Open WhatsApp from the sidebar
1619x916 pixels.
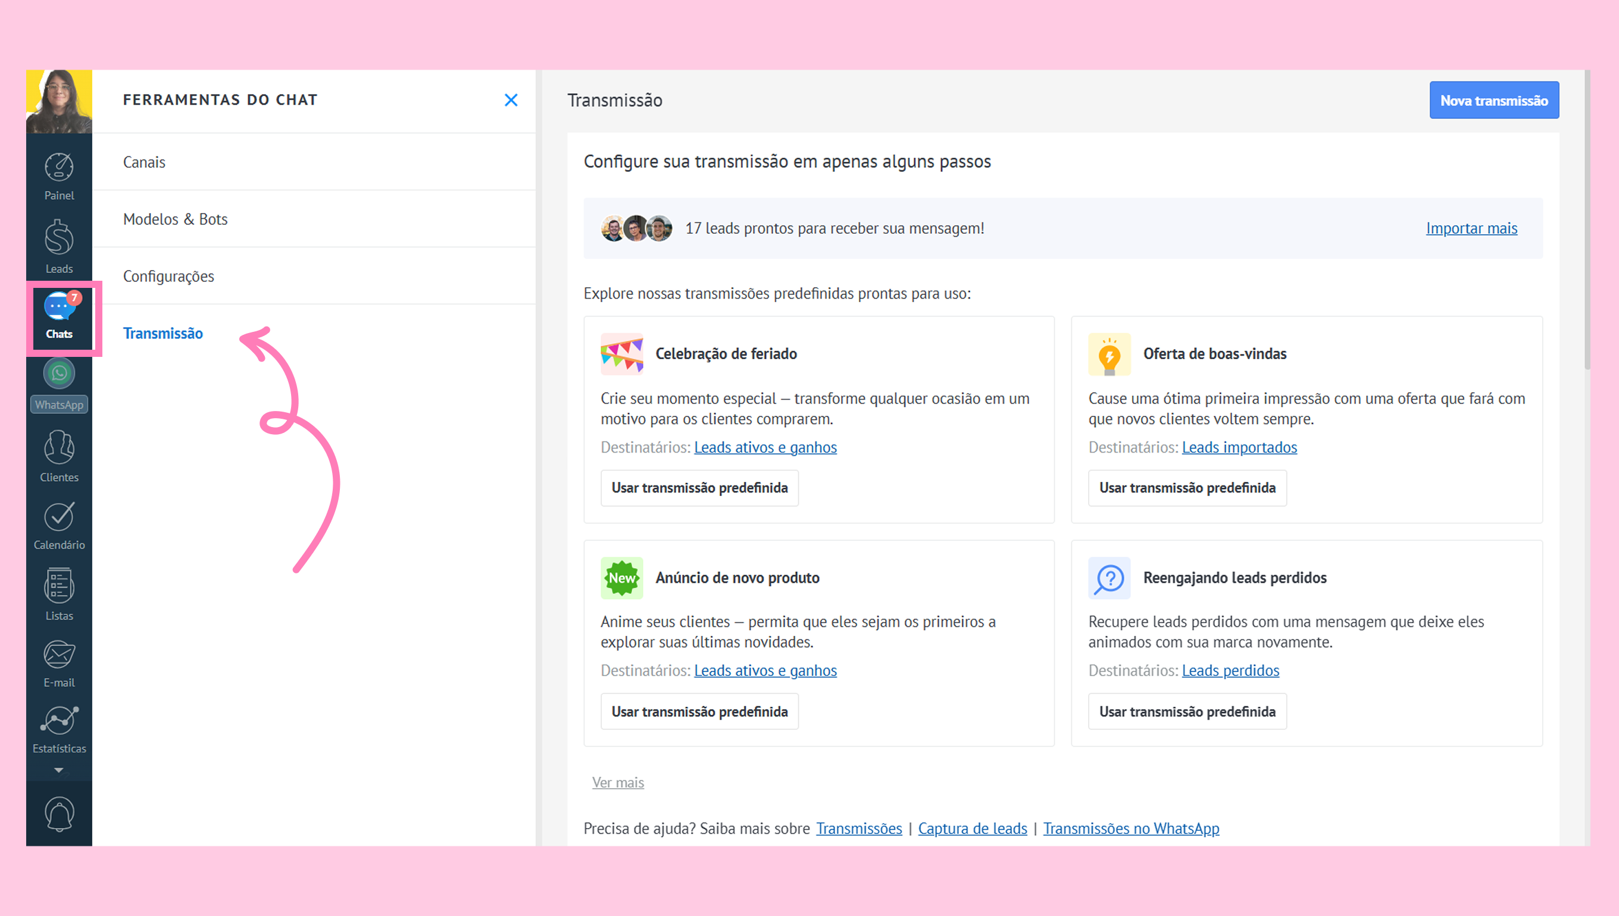(58, 384)
